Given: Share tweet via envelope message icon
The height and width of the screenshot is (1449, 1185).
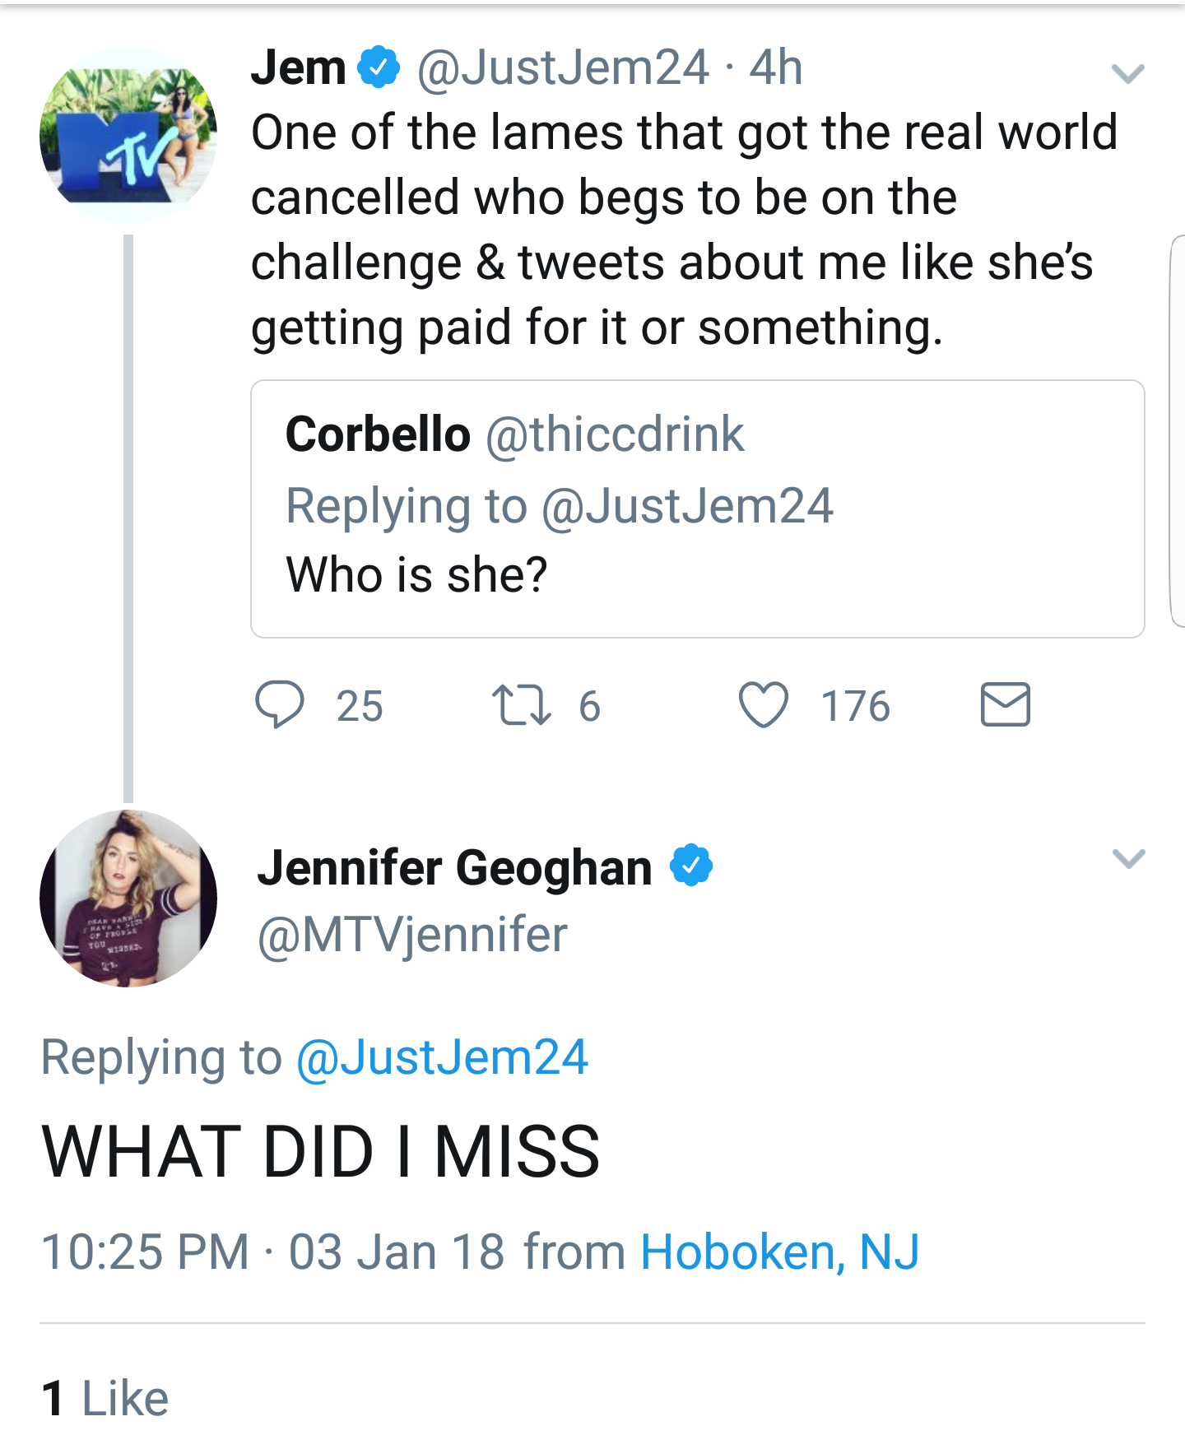Looking at the screenshot, I should pos(1005,705).
